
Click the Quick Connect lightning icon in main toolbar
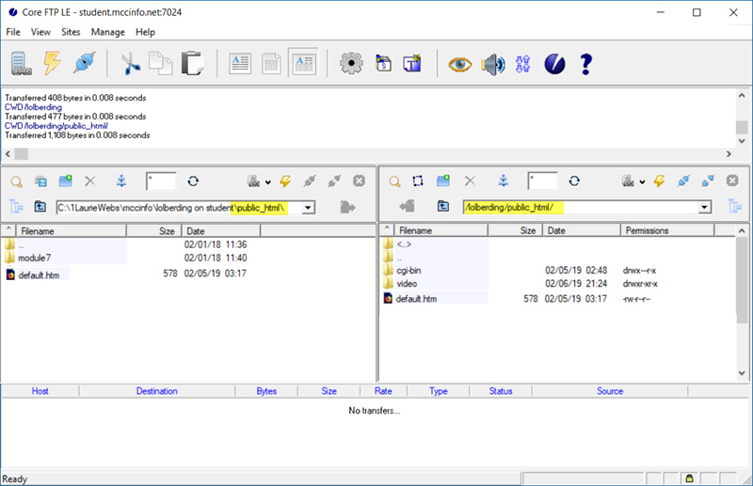point(53,63)
